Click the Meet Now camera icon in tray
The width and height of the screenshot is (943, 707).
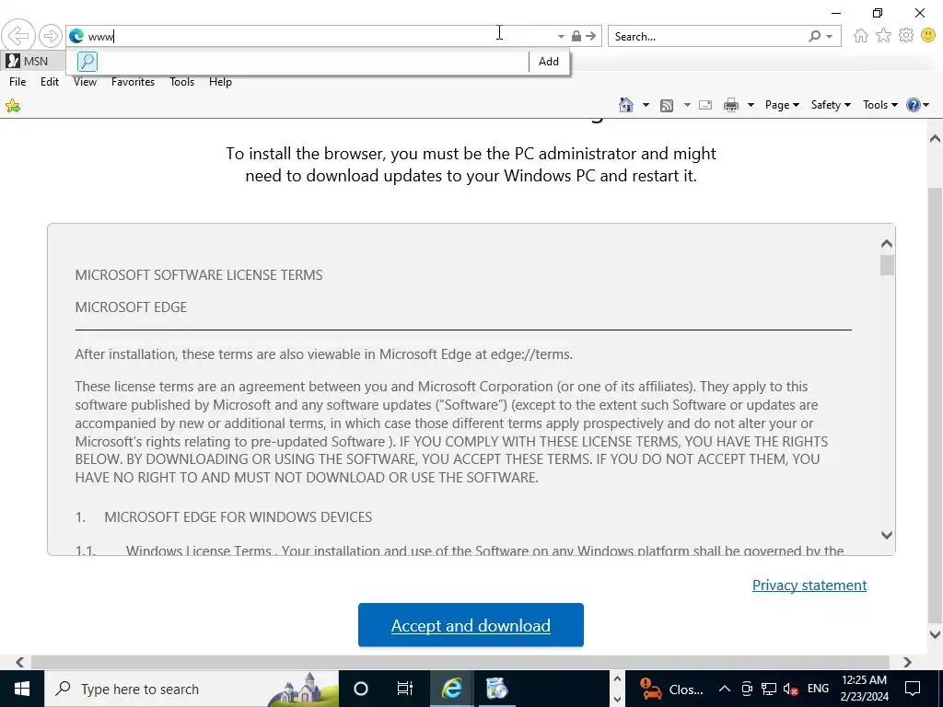(x=747, y=689)
